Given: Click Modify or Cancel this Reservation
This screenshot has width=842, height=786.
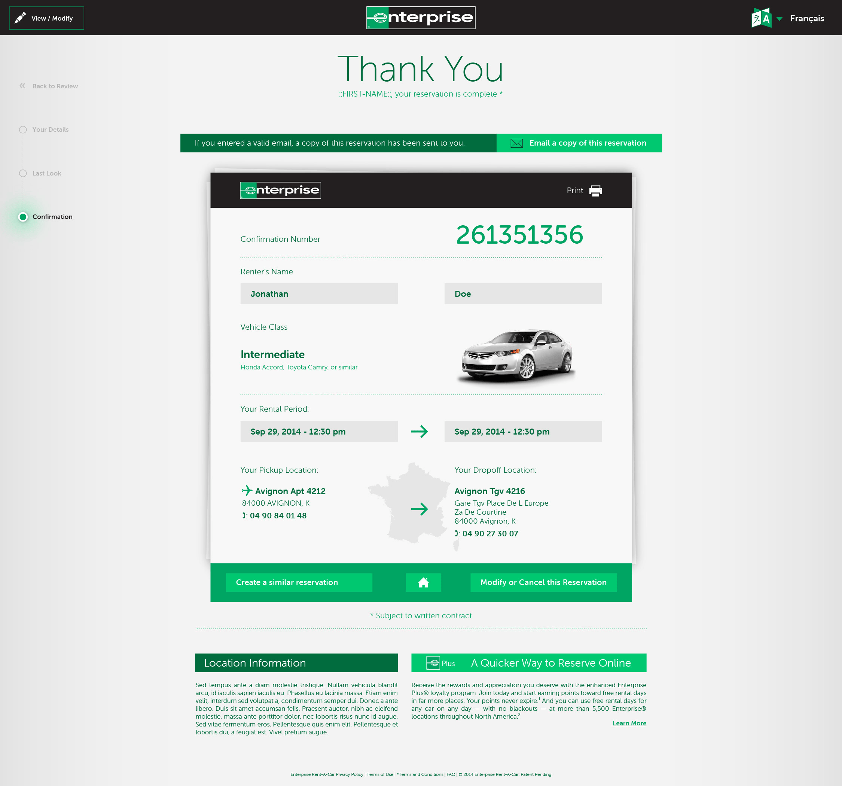Looking at the screenshot, I should [x=543, y=583].
